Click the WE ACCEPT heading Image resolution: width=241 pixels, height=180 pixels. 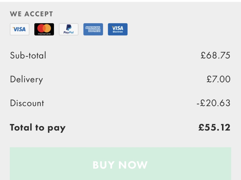(32, 14)
